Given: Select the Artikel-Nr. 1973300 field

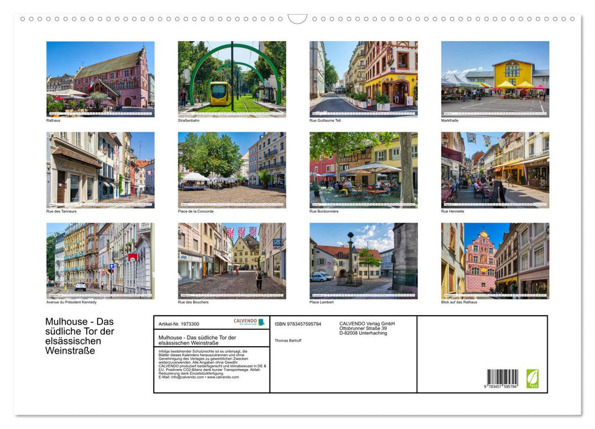Looking at the screenshot, I should (x=178, y=323).
